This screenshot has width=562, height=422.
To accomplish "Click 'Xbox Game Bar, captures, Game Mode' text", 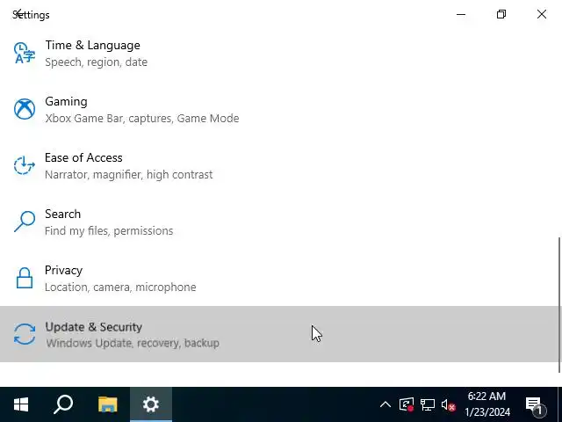I will coord(142,119).
